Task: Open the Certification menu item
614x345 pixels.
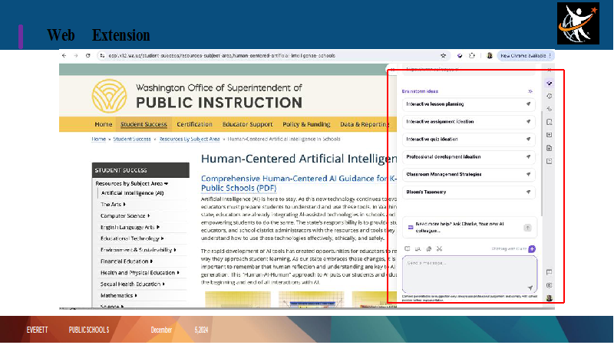Action: click(x=195, y=124)
